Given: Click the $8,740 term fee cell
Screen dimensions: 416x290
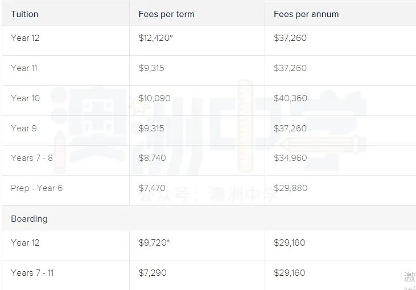Looking at the screenshot, I should [152, 158].
